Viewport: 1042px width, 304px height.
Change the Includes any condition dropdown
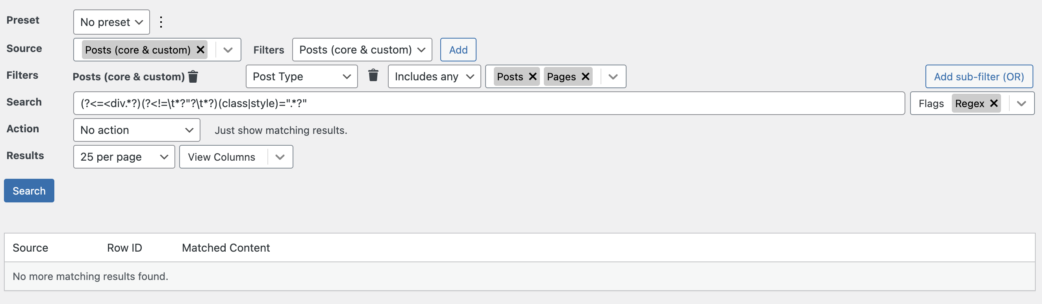coord(434,76)
